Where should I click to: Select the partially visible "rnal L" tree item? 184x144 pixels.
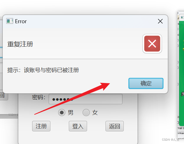pos(181,128)
